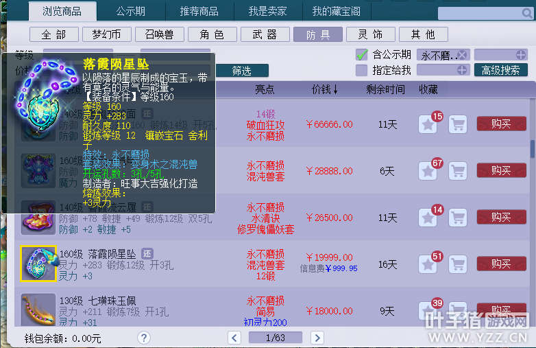Favorite the ¥28888.00 item star
The width and height of the screenshot is (536, 348).
pos(428,171)
